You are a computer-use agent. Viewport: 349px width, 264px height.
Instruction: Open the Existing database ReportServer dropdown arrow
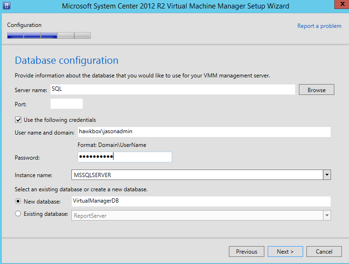pos(326,215)
